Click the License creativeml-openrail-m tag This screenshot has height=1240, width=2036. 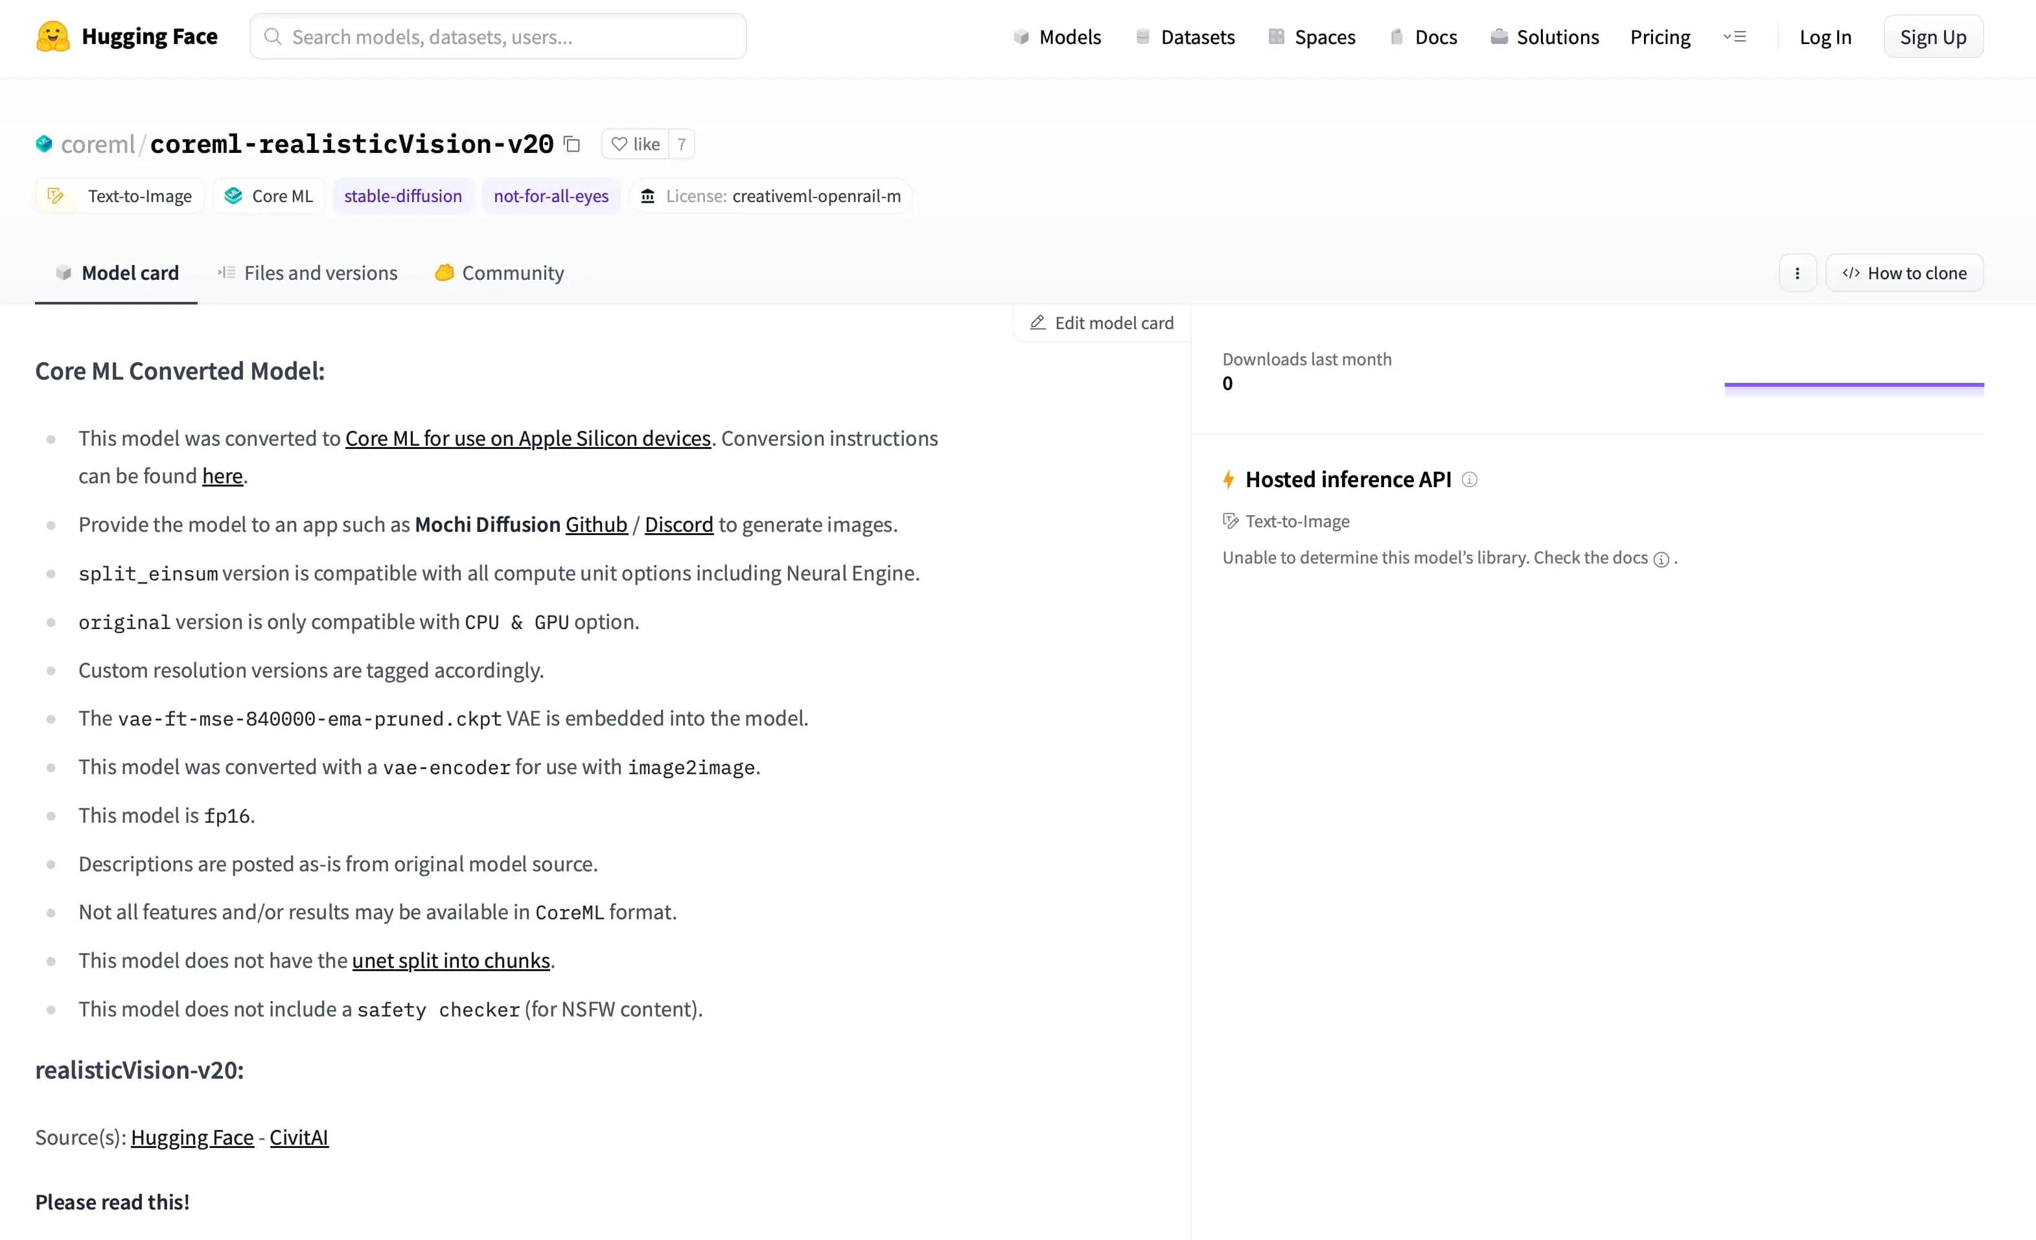click(770, 196)
